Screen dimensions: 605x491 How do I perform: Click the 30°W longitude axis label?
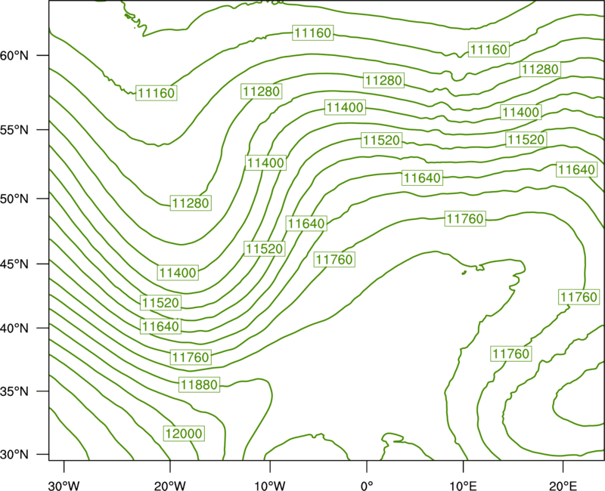(x=64, y=486)
